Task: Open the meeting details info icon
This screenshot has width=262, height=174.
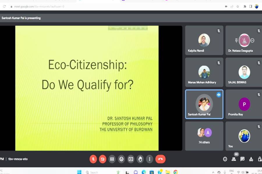Action: point(225,159)
